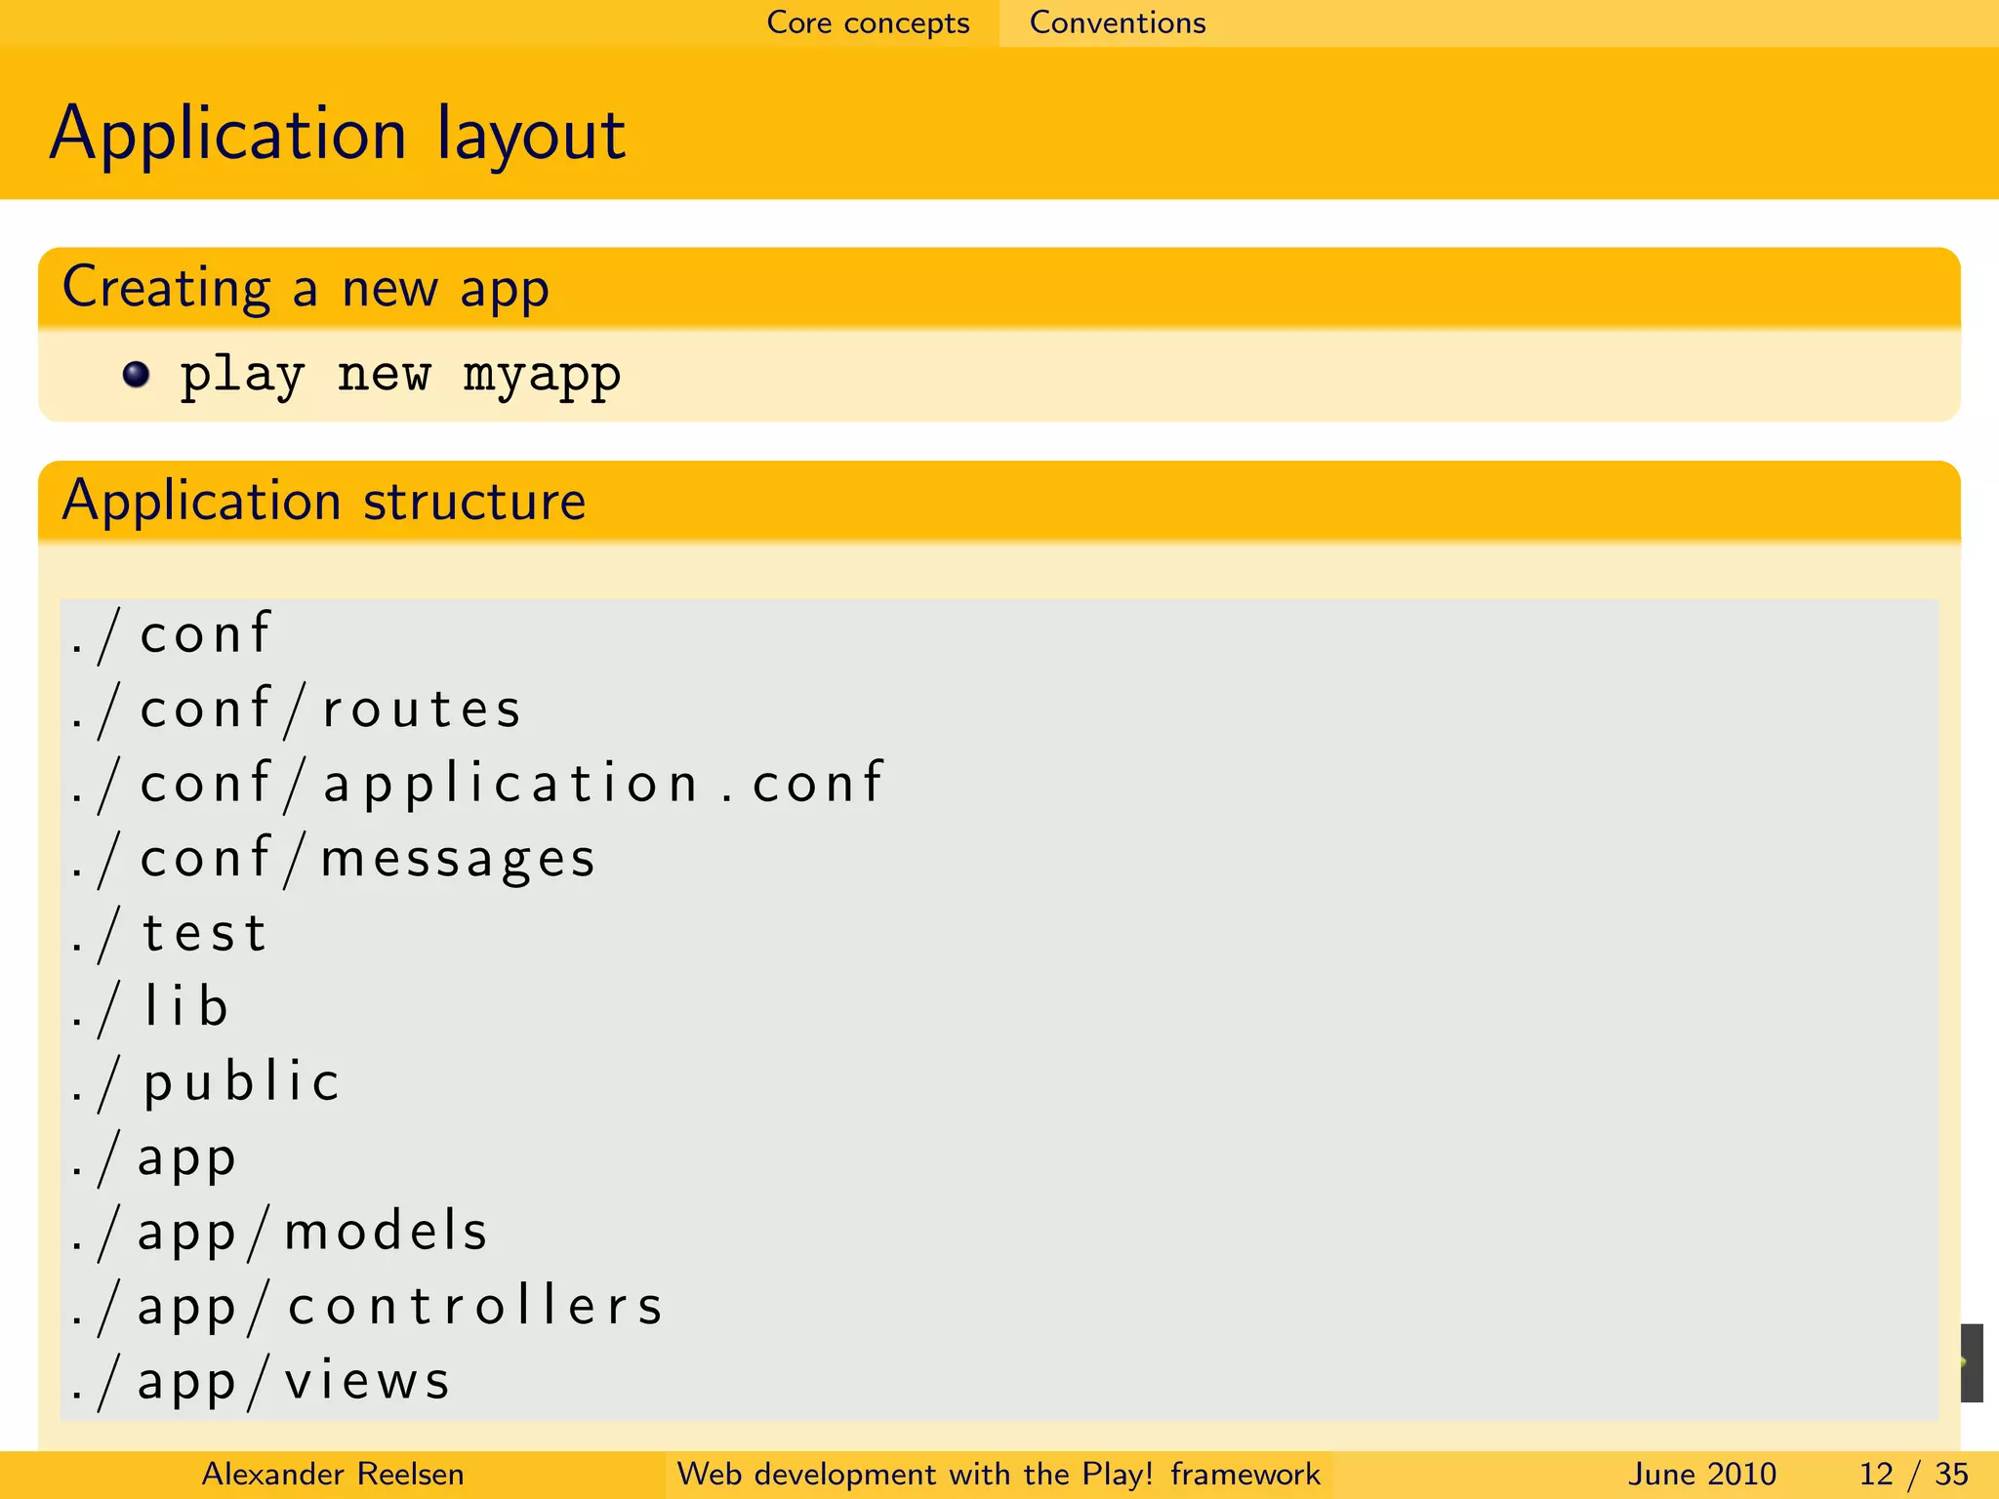Click the ./public directory line
Image resolution: width=1999 pixels, height=1499 pixels.
click(x=206, y=1083)
